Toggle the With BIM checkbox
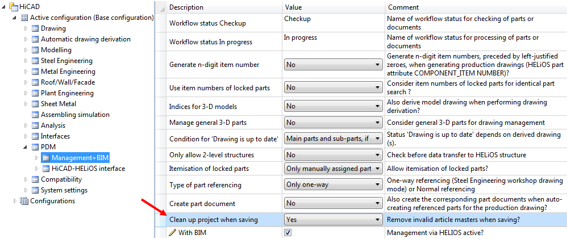Viewport: 567px width, 239px height. coord(288,232)
